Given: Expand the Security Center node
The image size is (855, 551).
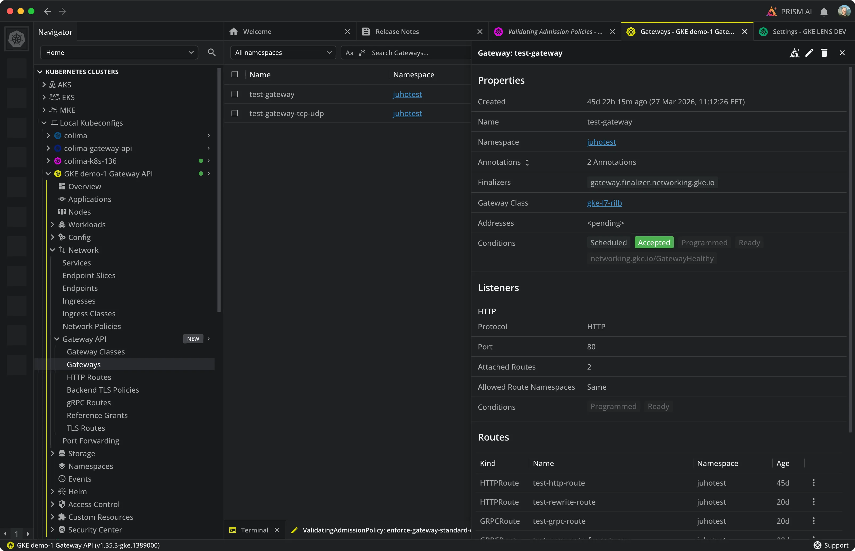Looking at the screenshot, I should pyautogui.click(x=53, y=530).
